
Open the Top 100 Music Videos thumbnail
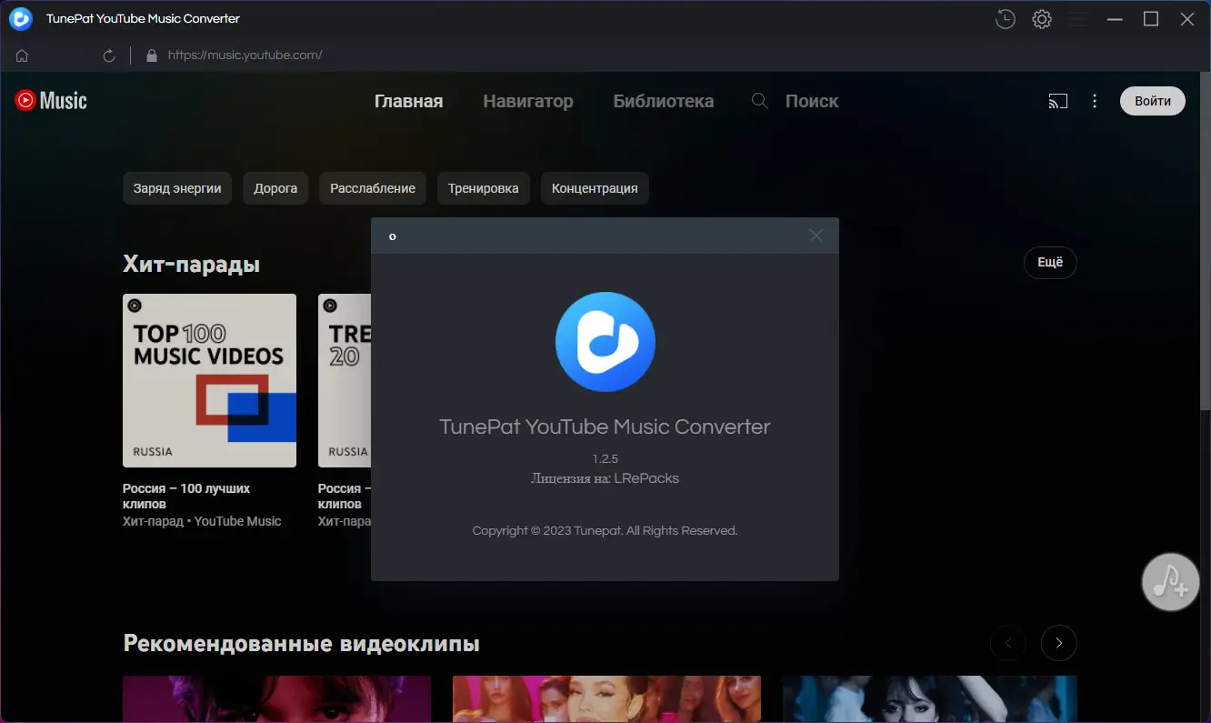pyautogui.click(x=209, y=380)
